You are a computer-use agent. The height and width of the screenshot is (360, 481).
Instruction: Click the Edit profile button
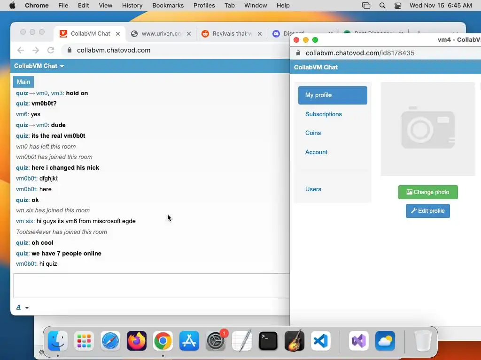427,211
